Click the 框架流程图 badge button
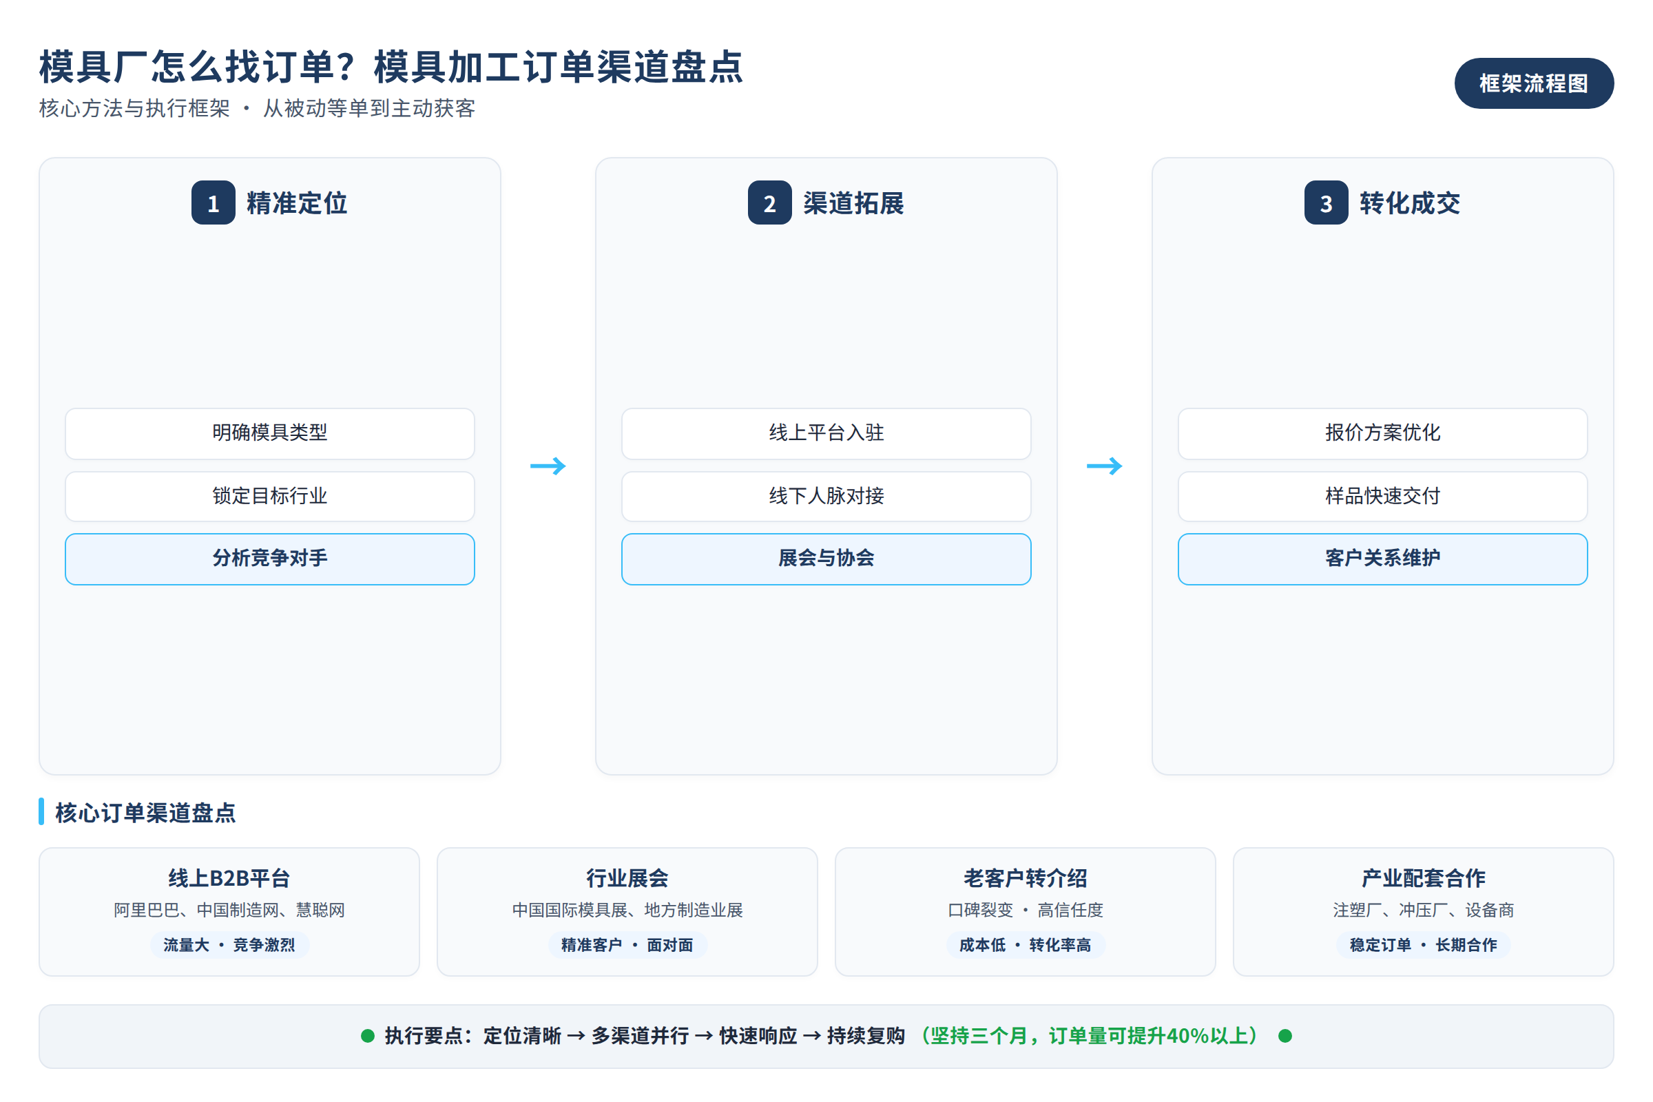 click(x=1534, y=83)
